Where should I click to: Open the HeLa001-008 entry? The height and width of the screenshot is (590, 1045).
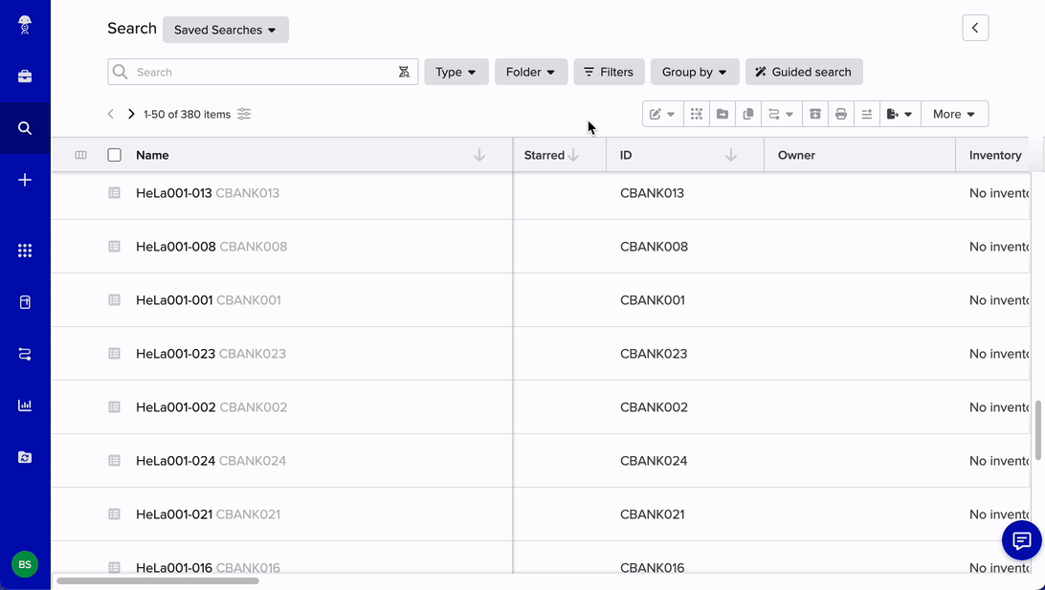pos(176,247)
